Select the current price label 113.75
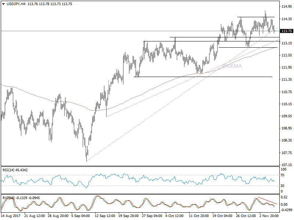 286,31
